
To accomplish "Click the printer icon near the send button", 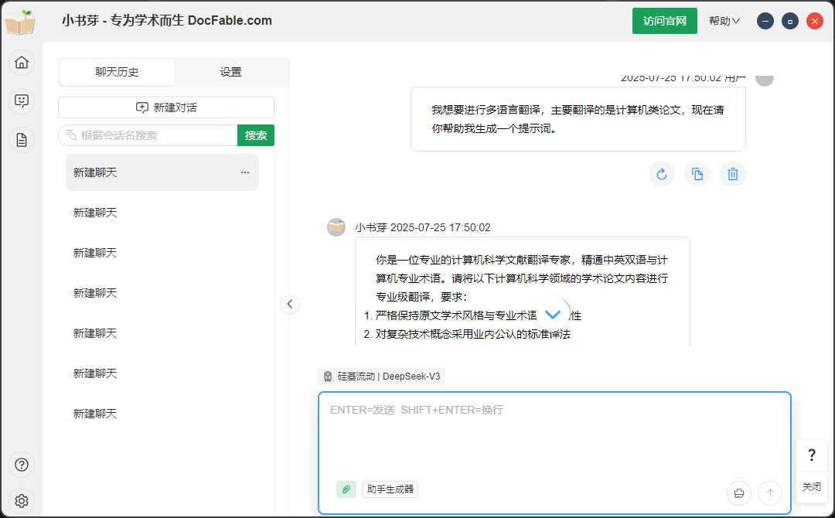I will tap(738, 492).
